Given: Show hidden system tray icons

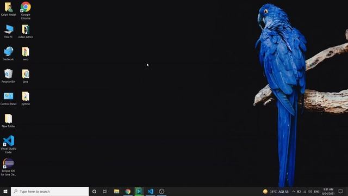Looking at the screenshot, I should pyautogui.click(x=294, y=192).
